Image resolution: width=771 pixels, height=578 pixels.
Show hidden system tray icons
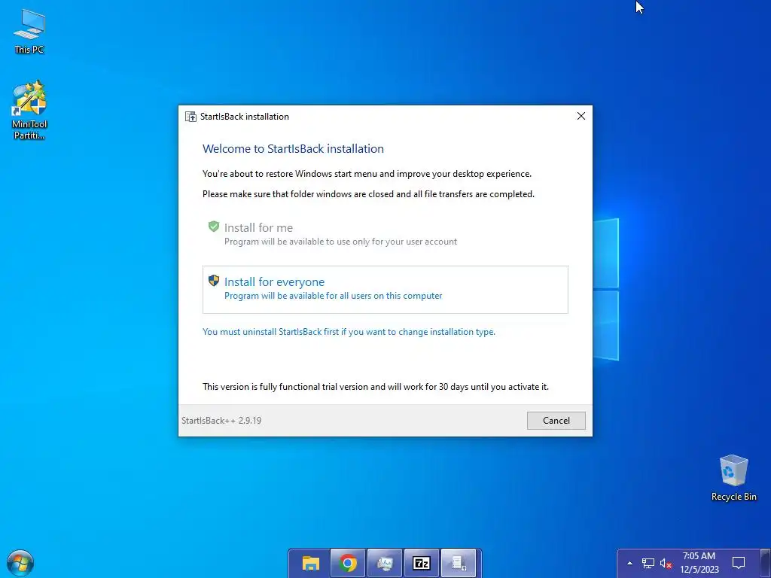click(x=629, y=563)
